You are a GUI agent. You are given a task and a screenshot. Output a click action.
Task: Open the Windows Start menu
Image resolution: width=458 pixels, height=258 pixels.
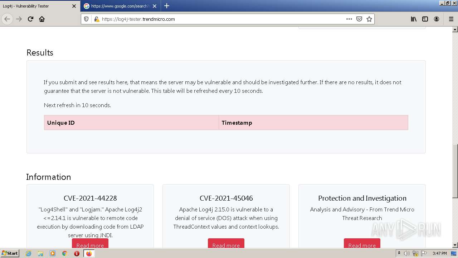tap(10, 253)
